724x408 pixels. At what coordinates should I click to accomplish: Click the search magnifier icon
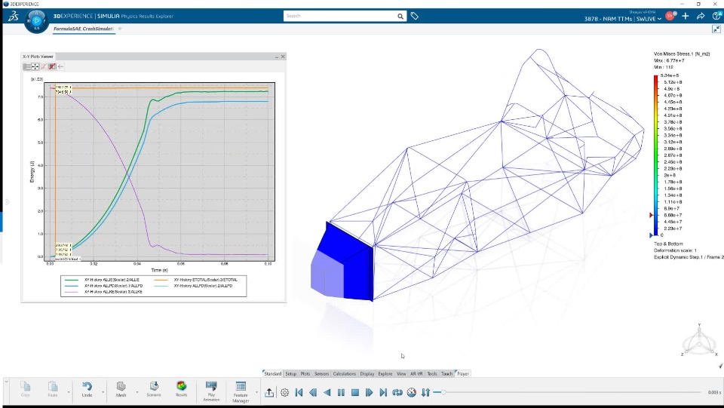tap(400, 16)
